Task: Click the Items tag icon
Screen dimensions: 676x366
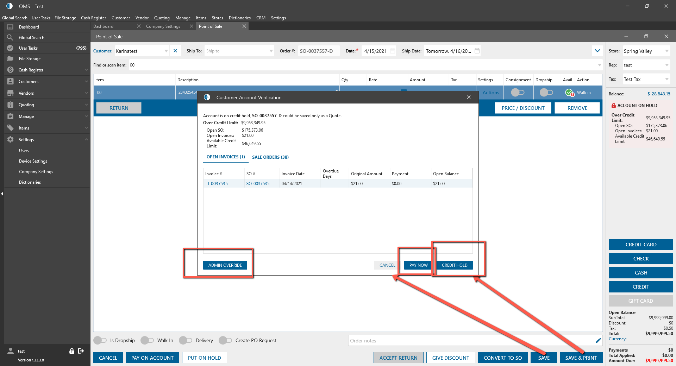Action: click(10, 128)
